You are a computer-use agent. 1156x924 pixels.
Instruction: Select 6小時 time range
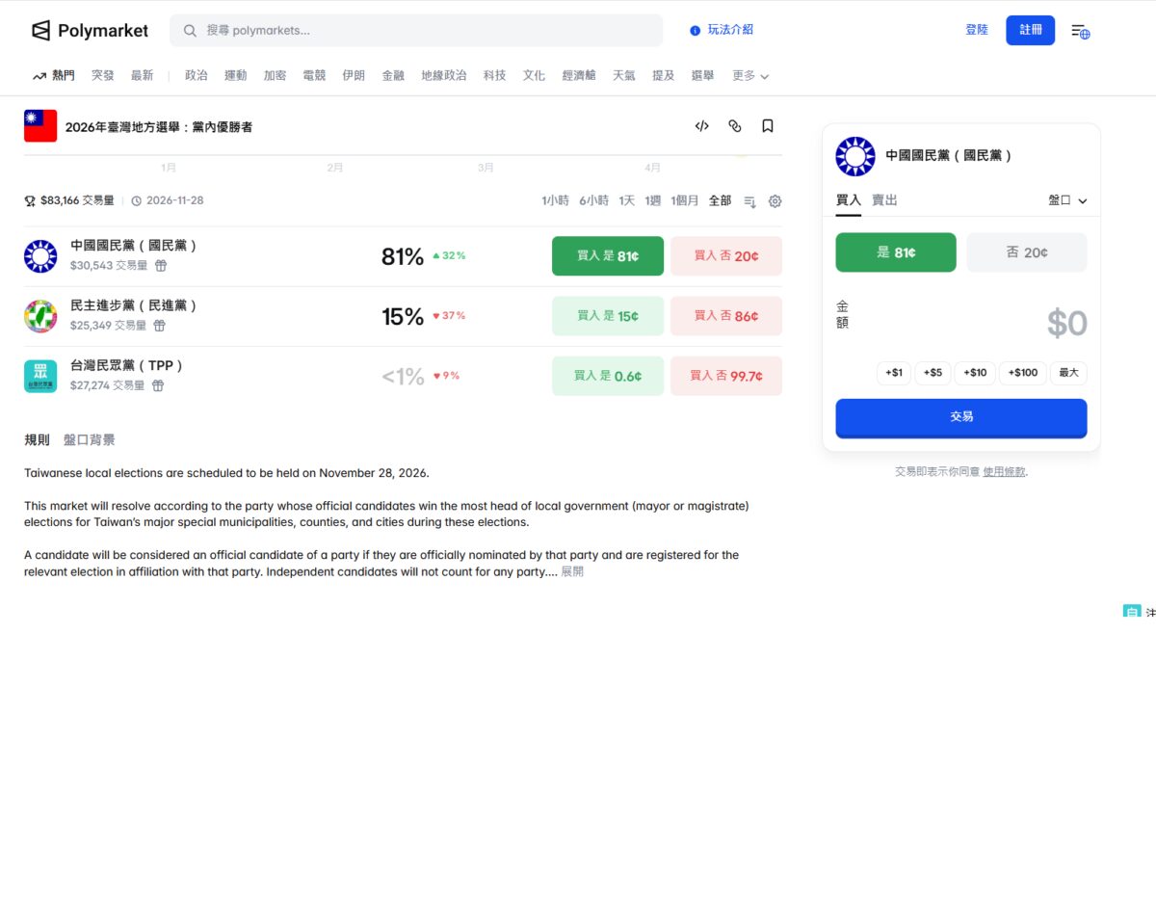point(593,200)
